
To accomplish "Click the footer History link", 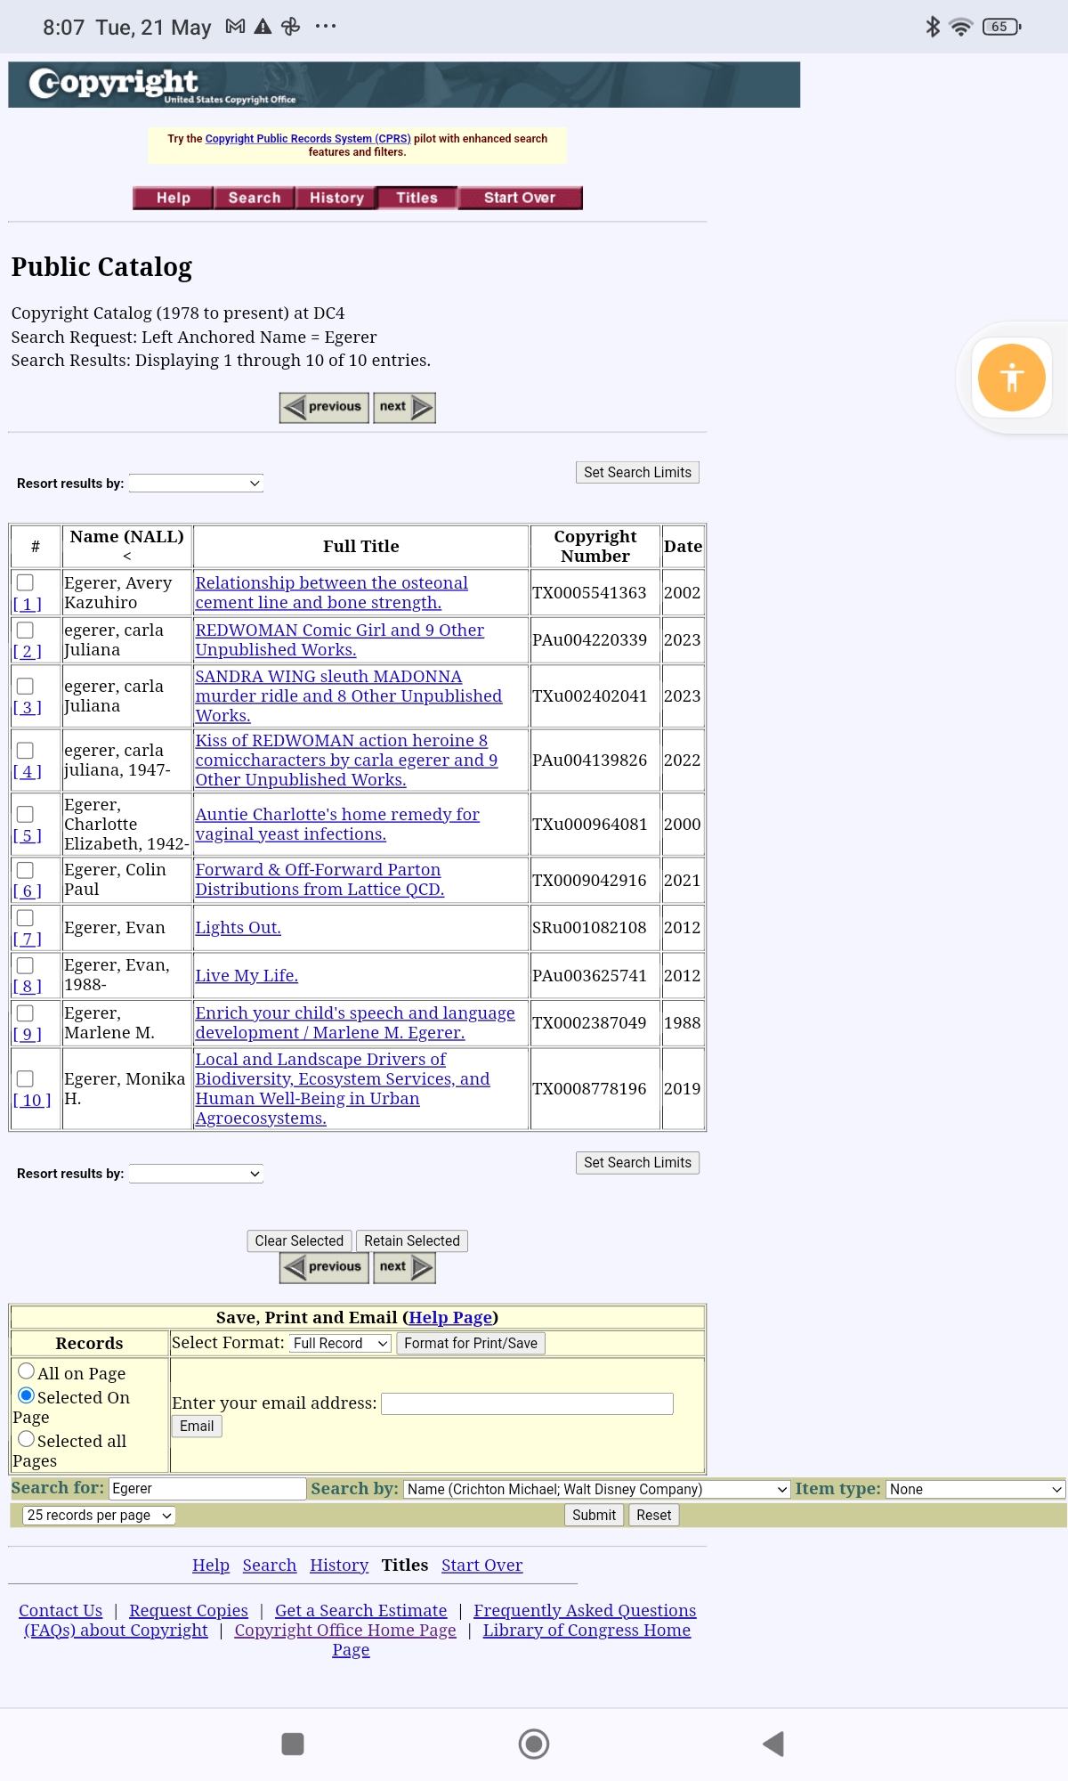I will click(x=339, y=1565).
